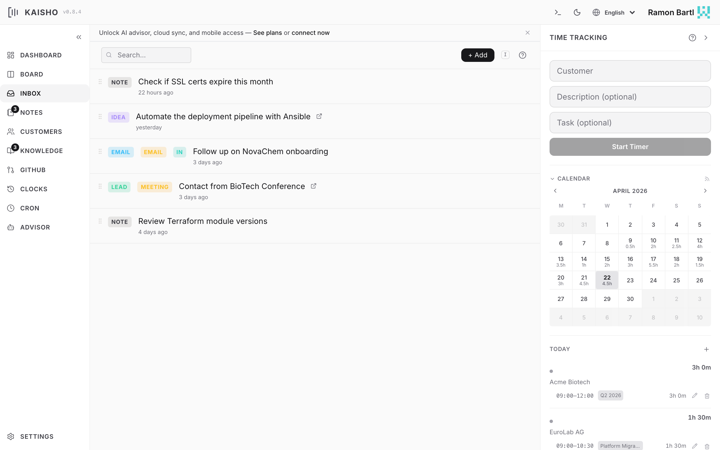This screenshot has height=450, width=720.
Task: Click the Add button
Action: (x=478, y=55)
